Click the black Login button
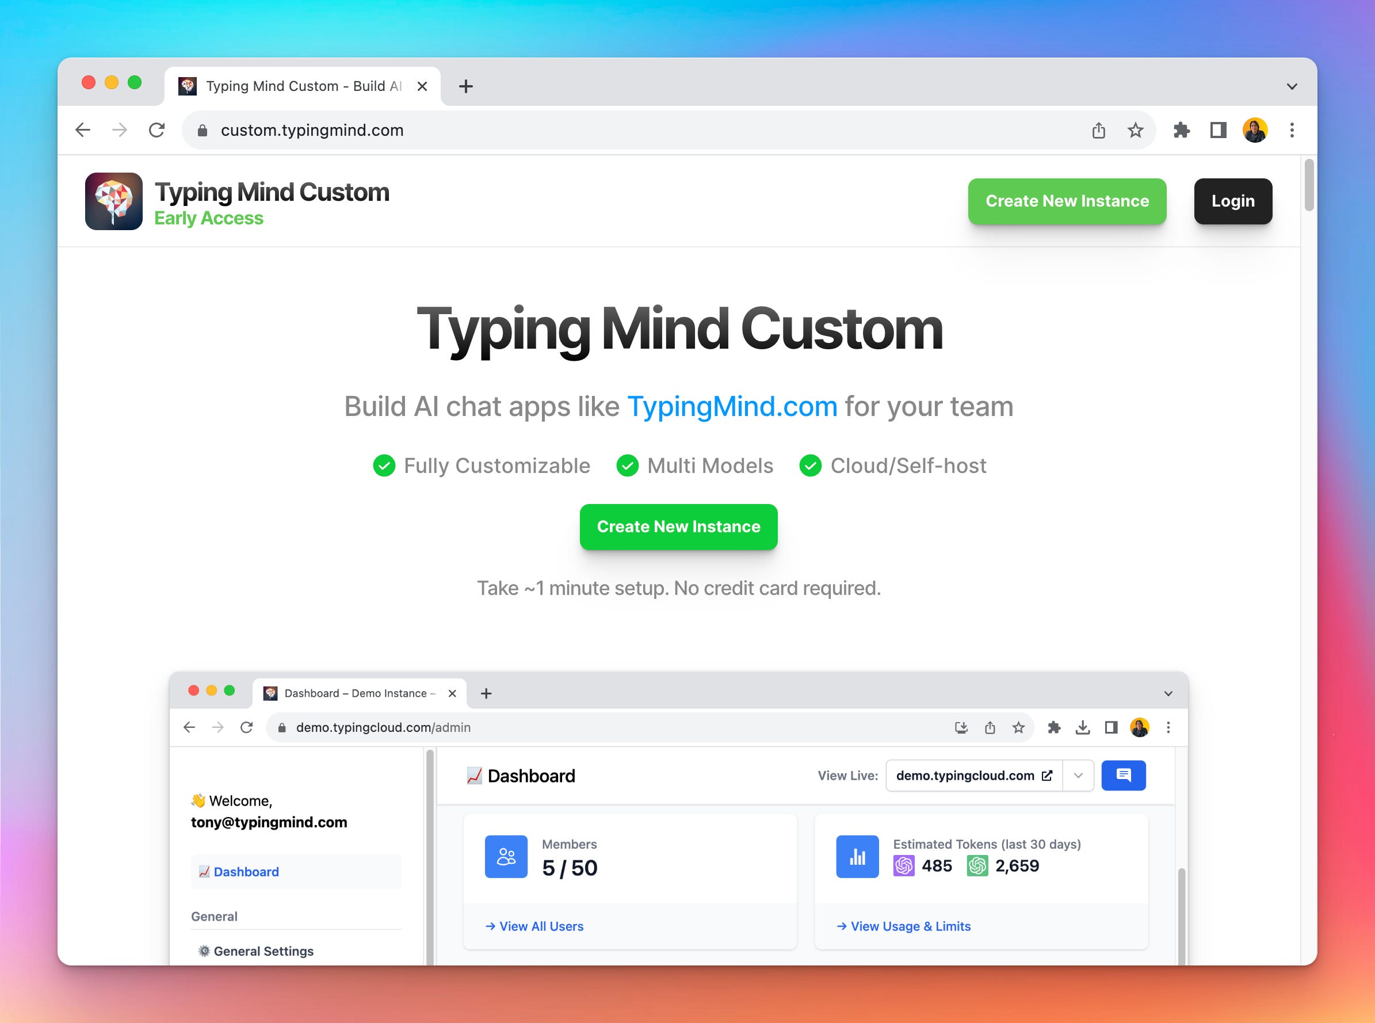The width and height of the screenshot is (1375, 1023). click(1233, 201)
